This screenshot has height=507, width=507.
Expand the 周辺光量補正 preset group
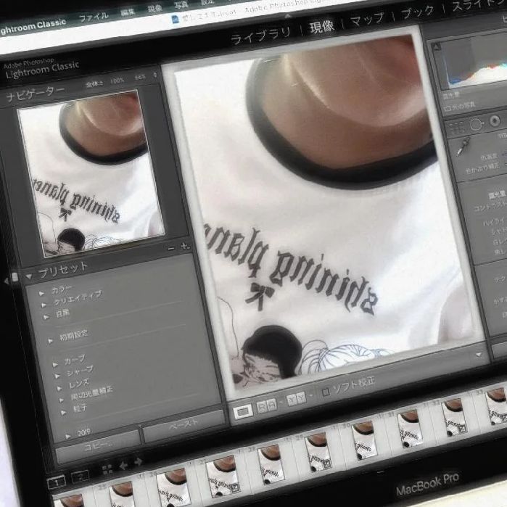[x=62, y=400]
